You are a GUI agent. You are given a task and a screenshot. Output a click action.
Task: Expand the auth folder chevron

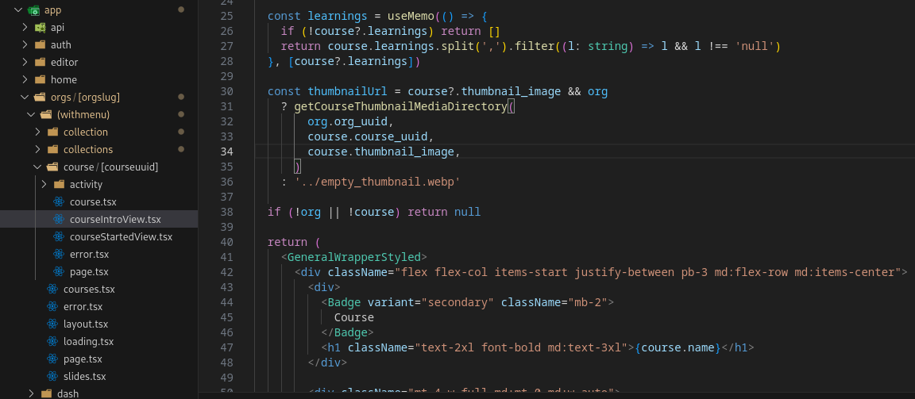coord(25,45)
